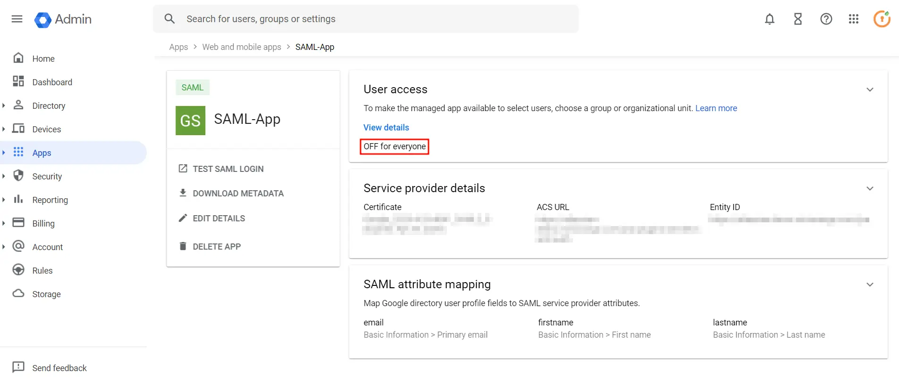Expand the Service provider details section
899x381 pixels.
click(x=870, y=188)
